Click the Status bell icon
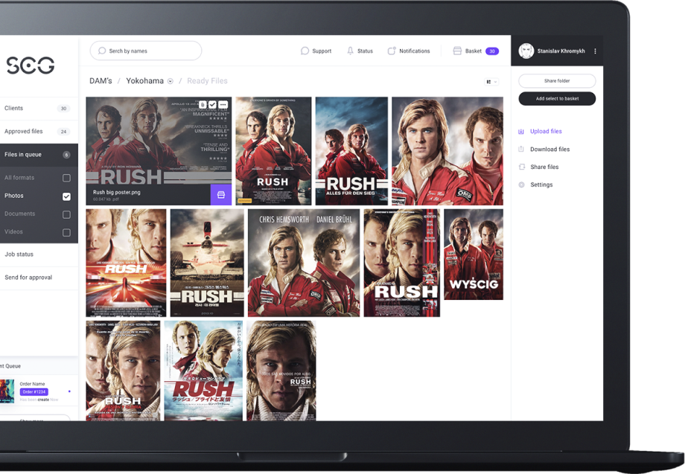The image size is (685, 474). [x=350, y=51]
